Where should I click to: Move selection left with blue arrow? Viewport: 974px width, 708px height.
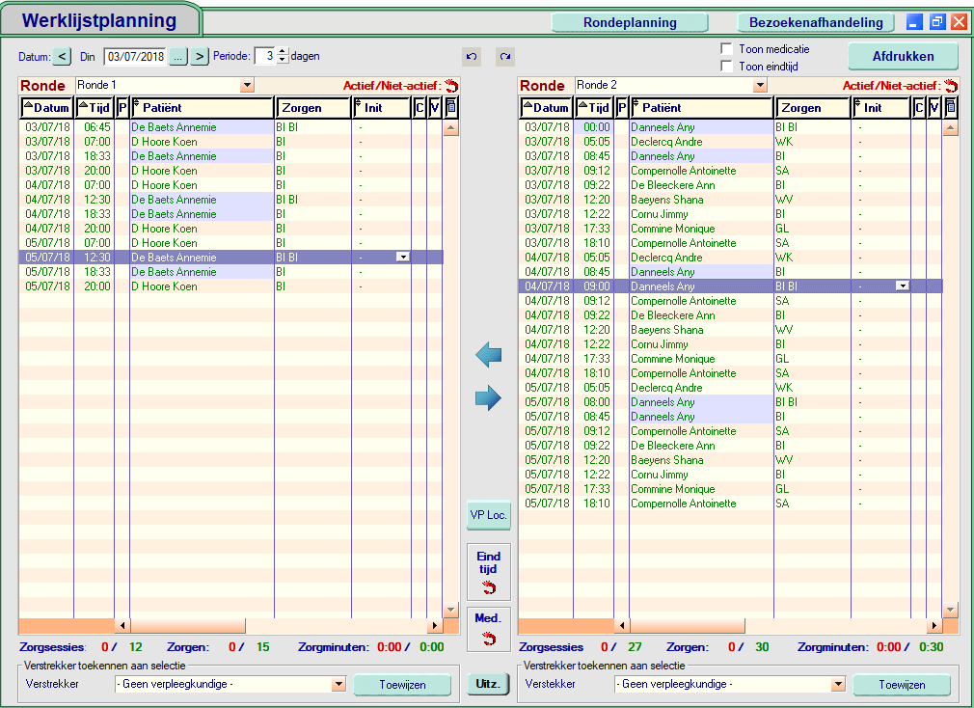coord(488,355)
